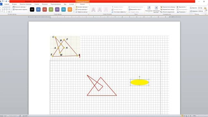
Task: Adjust width with the spinner arrows
Action: 205,11
